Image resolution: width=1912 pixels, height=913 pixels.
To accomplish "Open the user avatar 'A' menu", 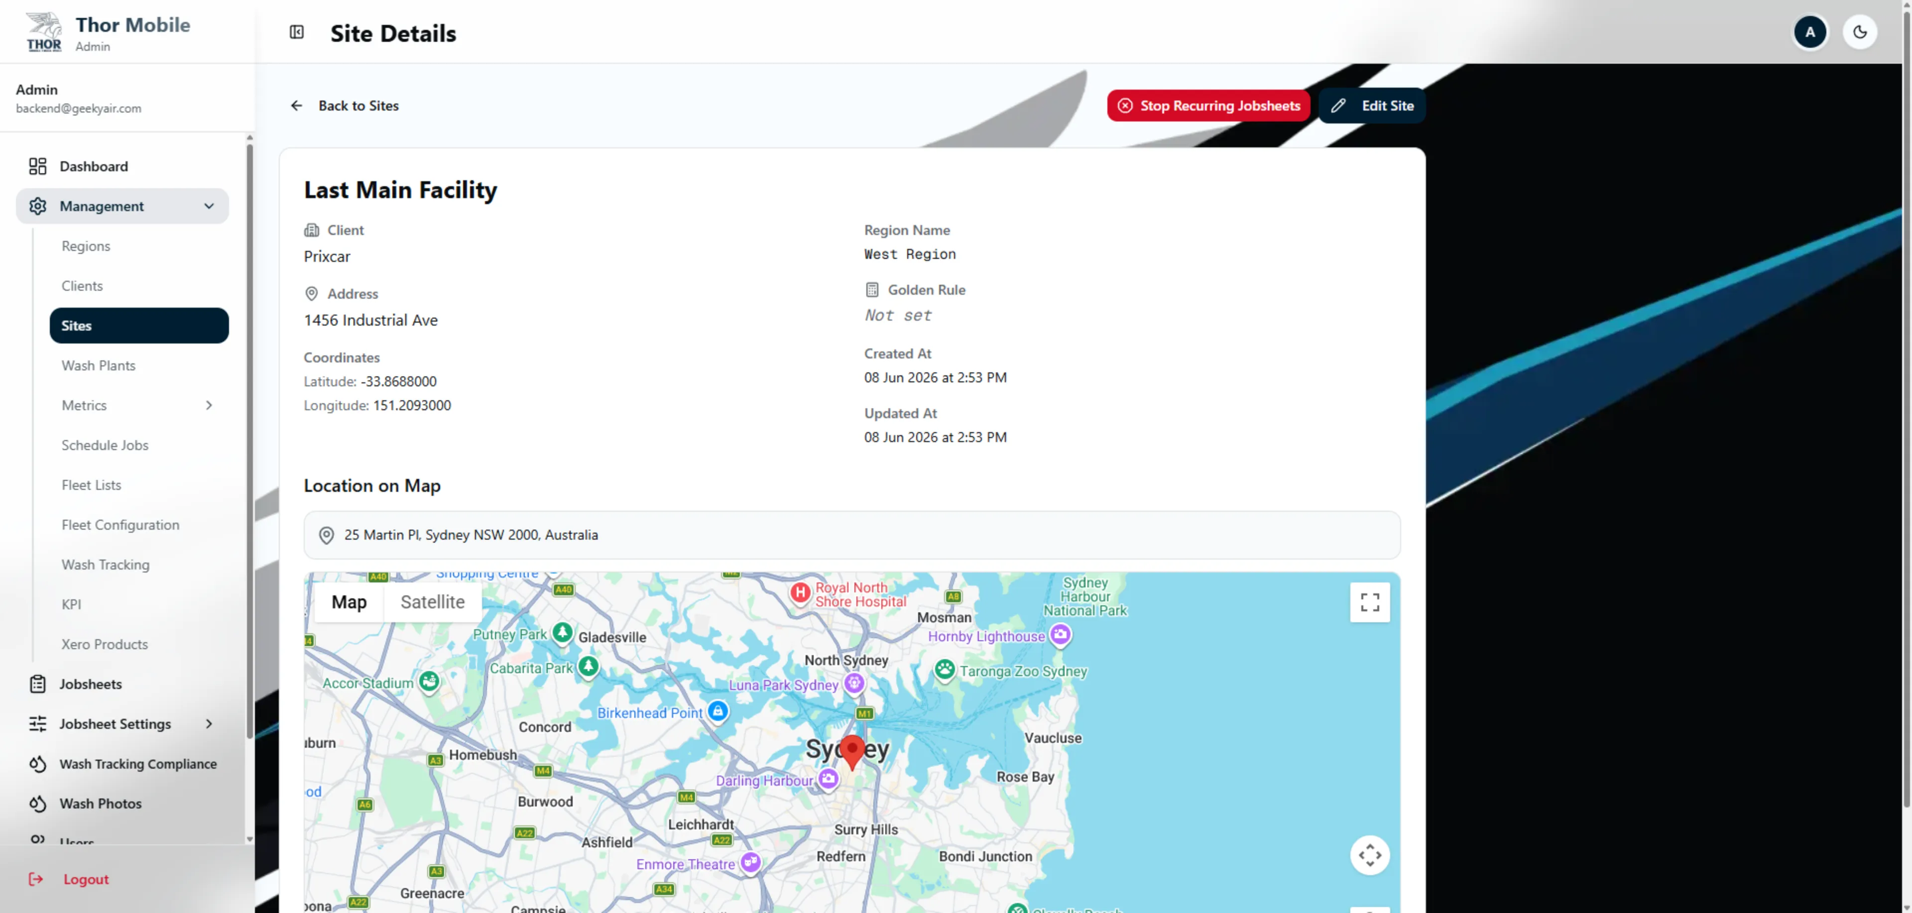I will [x=1809, y=32].
